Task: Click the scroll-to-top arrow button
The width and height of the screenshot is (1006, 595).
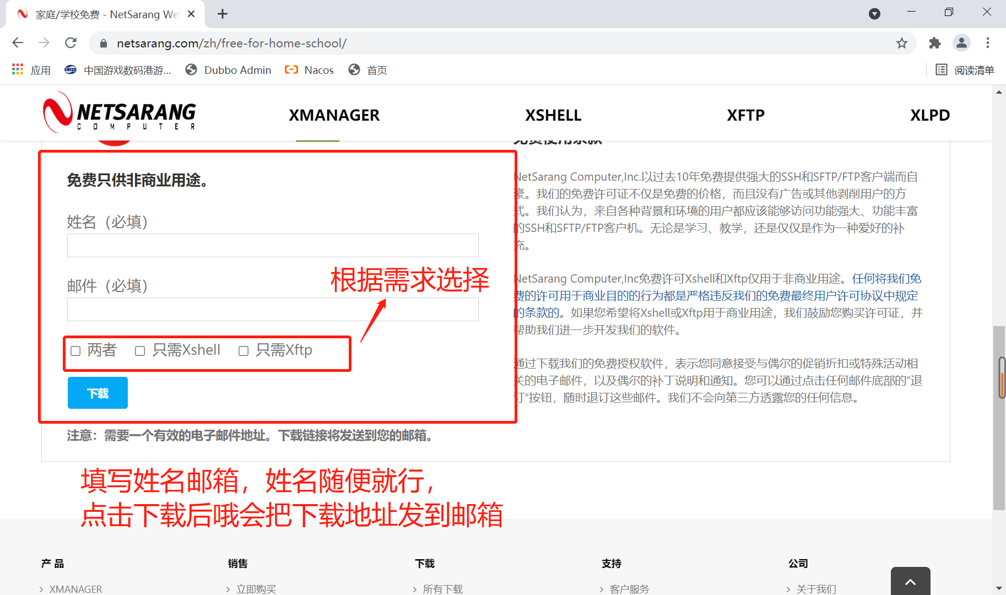Action: 910,582
